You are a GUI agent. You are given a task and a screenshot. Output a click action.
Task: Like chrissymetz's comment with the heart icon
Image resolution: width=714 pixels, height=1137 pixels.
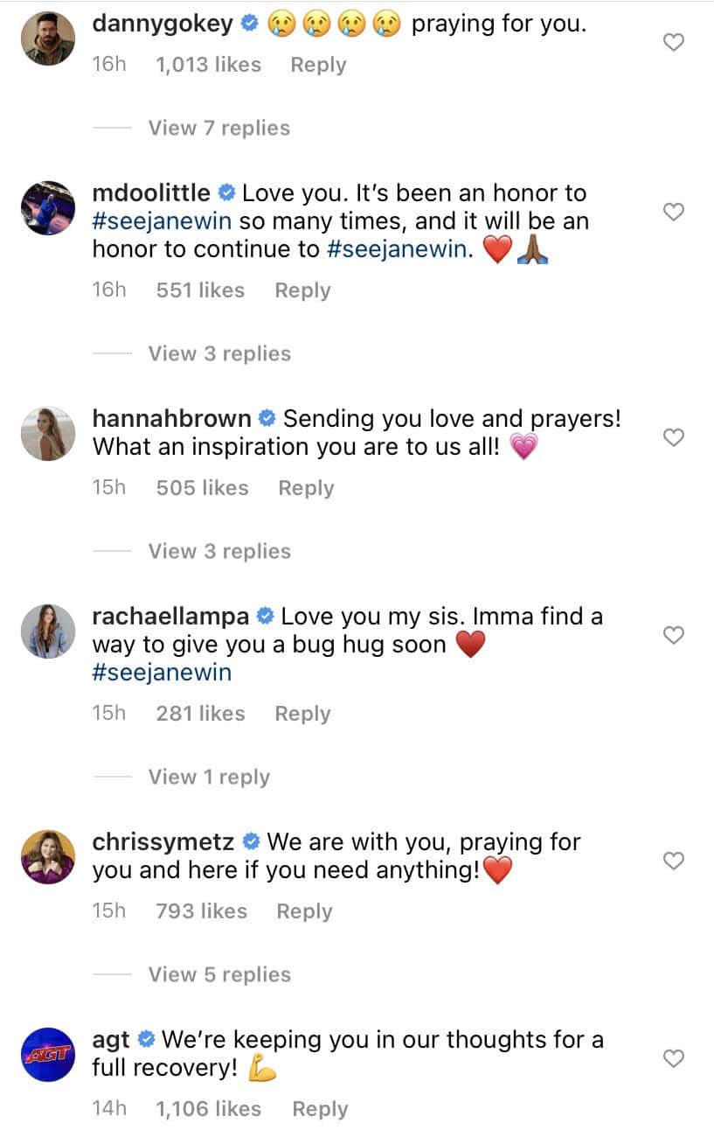[x=673, y=861]
